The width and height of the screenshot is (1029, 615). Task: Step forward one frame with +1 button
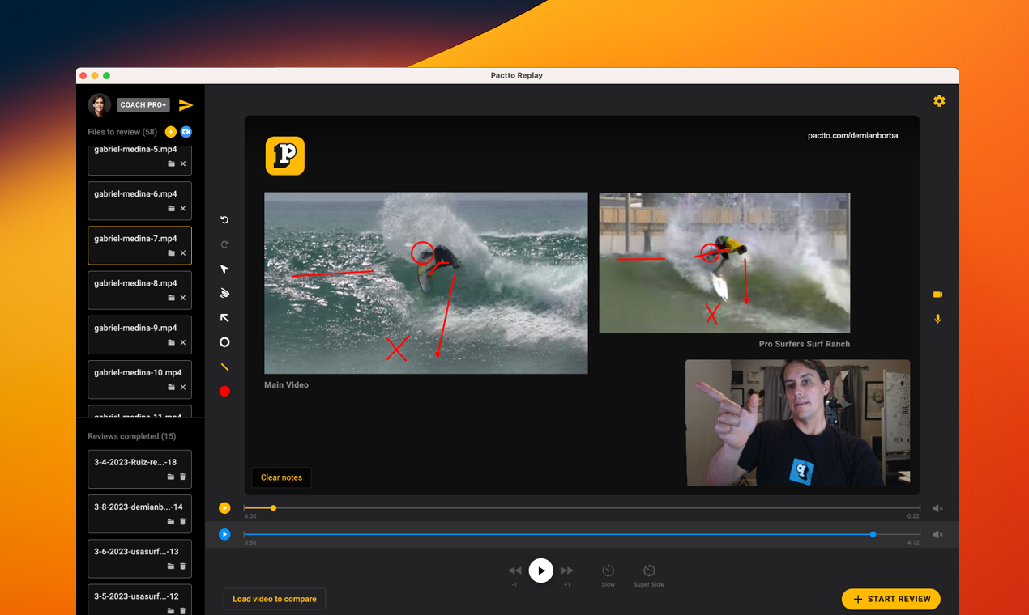[567, 570]
